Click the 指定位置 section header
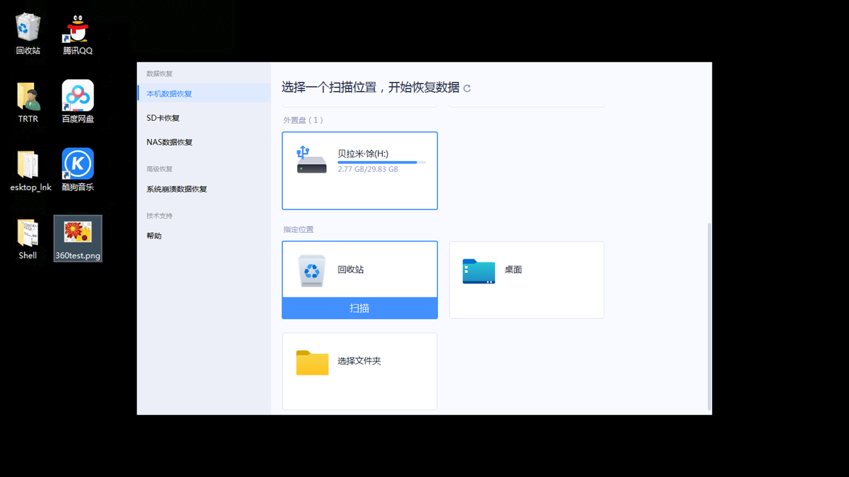Viewport: 849px width, 477px height. [x=298, y=230]
